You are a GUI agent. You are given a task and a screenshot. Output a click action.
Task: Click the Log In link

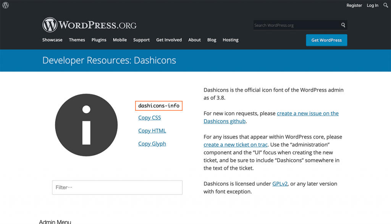[372, 5]
